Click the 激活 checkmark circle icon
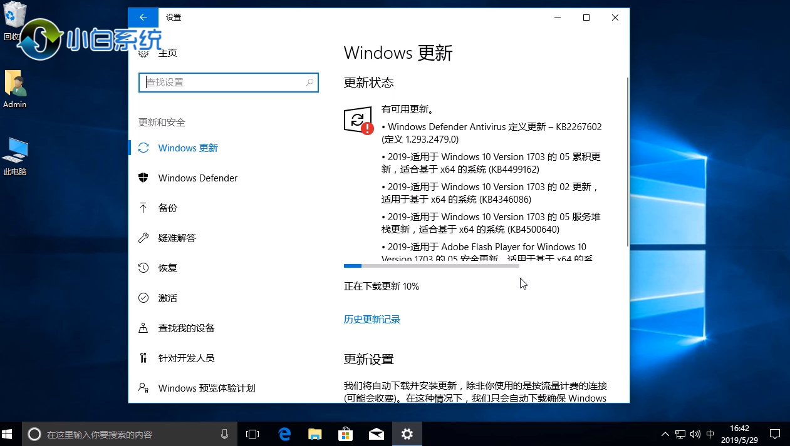790x446 pixels. [x=143, y=298]
